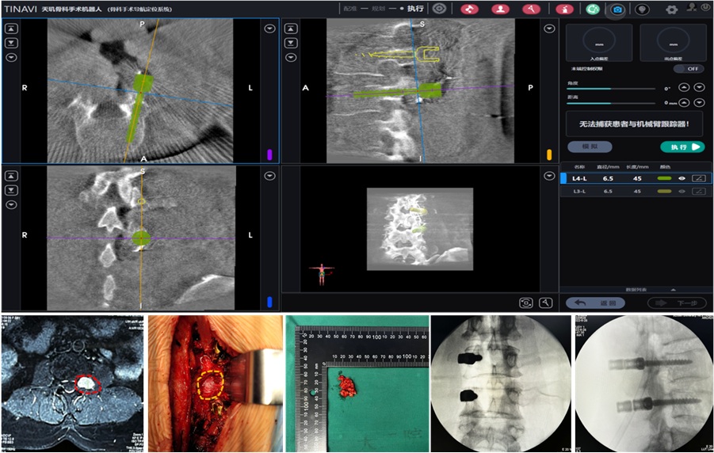Click the screenshot capture icon below 3D view
The height and width of the screenshot is (453, 714).
pos(526,303)
